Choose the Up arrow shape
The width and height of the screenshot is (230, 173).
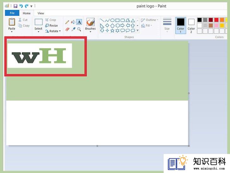pyautogui.click(x=133, y=26)
